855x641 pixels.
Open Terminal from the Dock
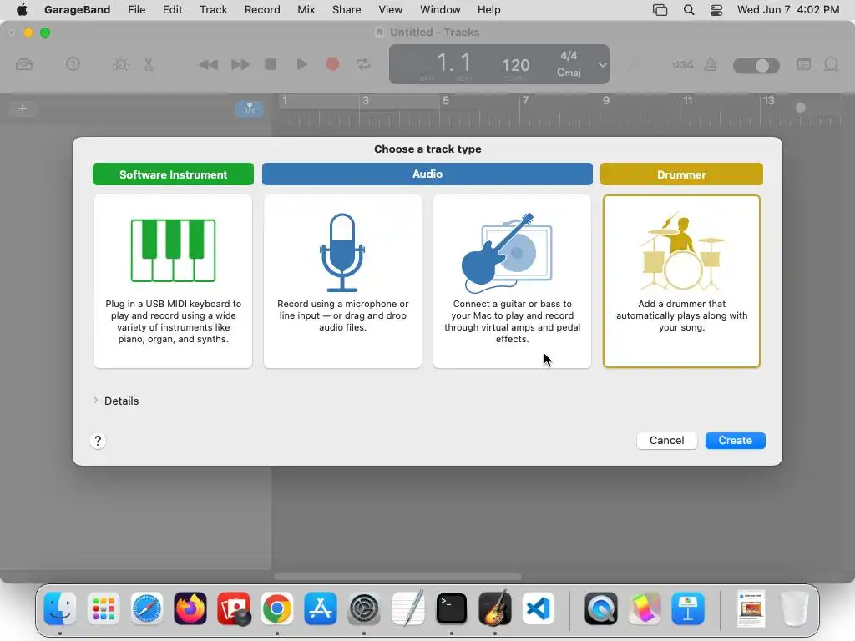[x=452, y=608]
